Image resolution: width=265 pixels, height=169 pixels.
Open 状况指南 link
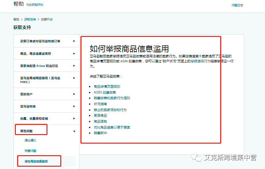pos(100,104)
